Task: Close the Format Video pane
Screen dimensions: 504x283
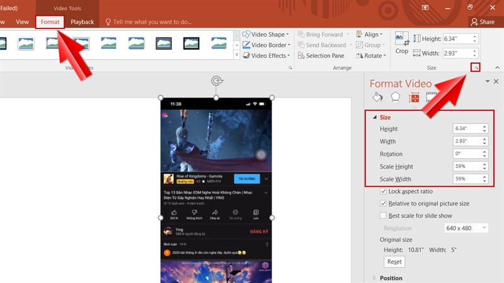Action: (x=496, y=82)
